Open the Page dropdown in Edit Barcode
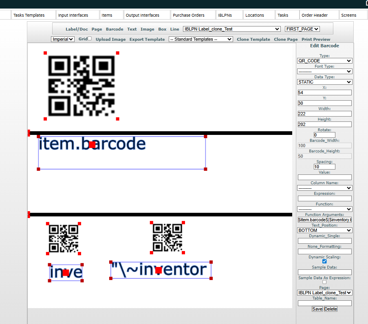Image resolution: width=368 pixels, height=324 pixels. coord(324,293)
